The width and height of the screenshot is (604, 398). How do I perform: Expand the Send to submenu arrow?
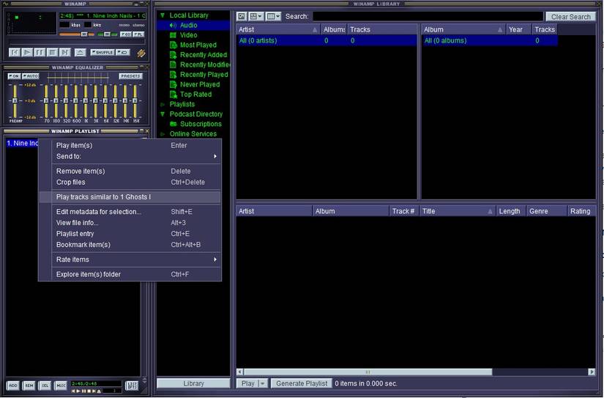point(215,156)
